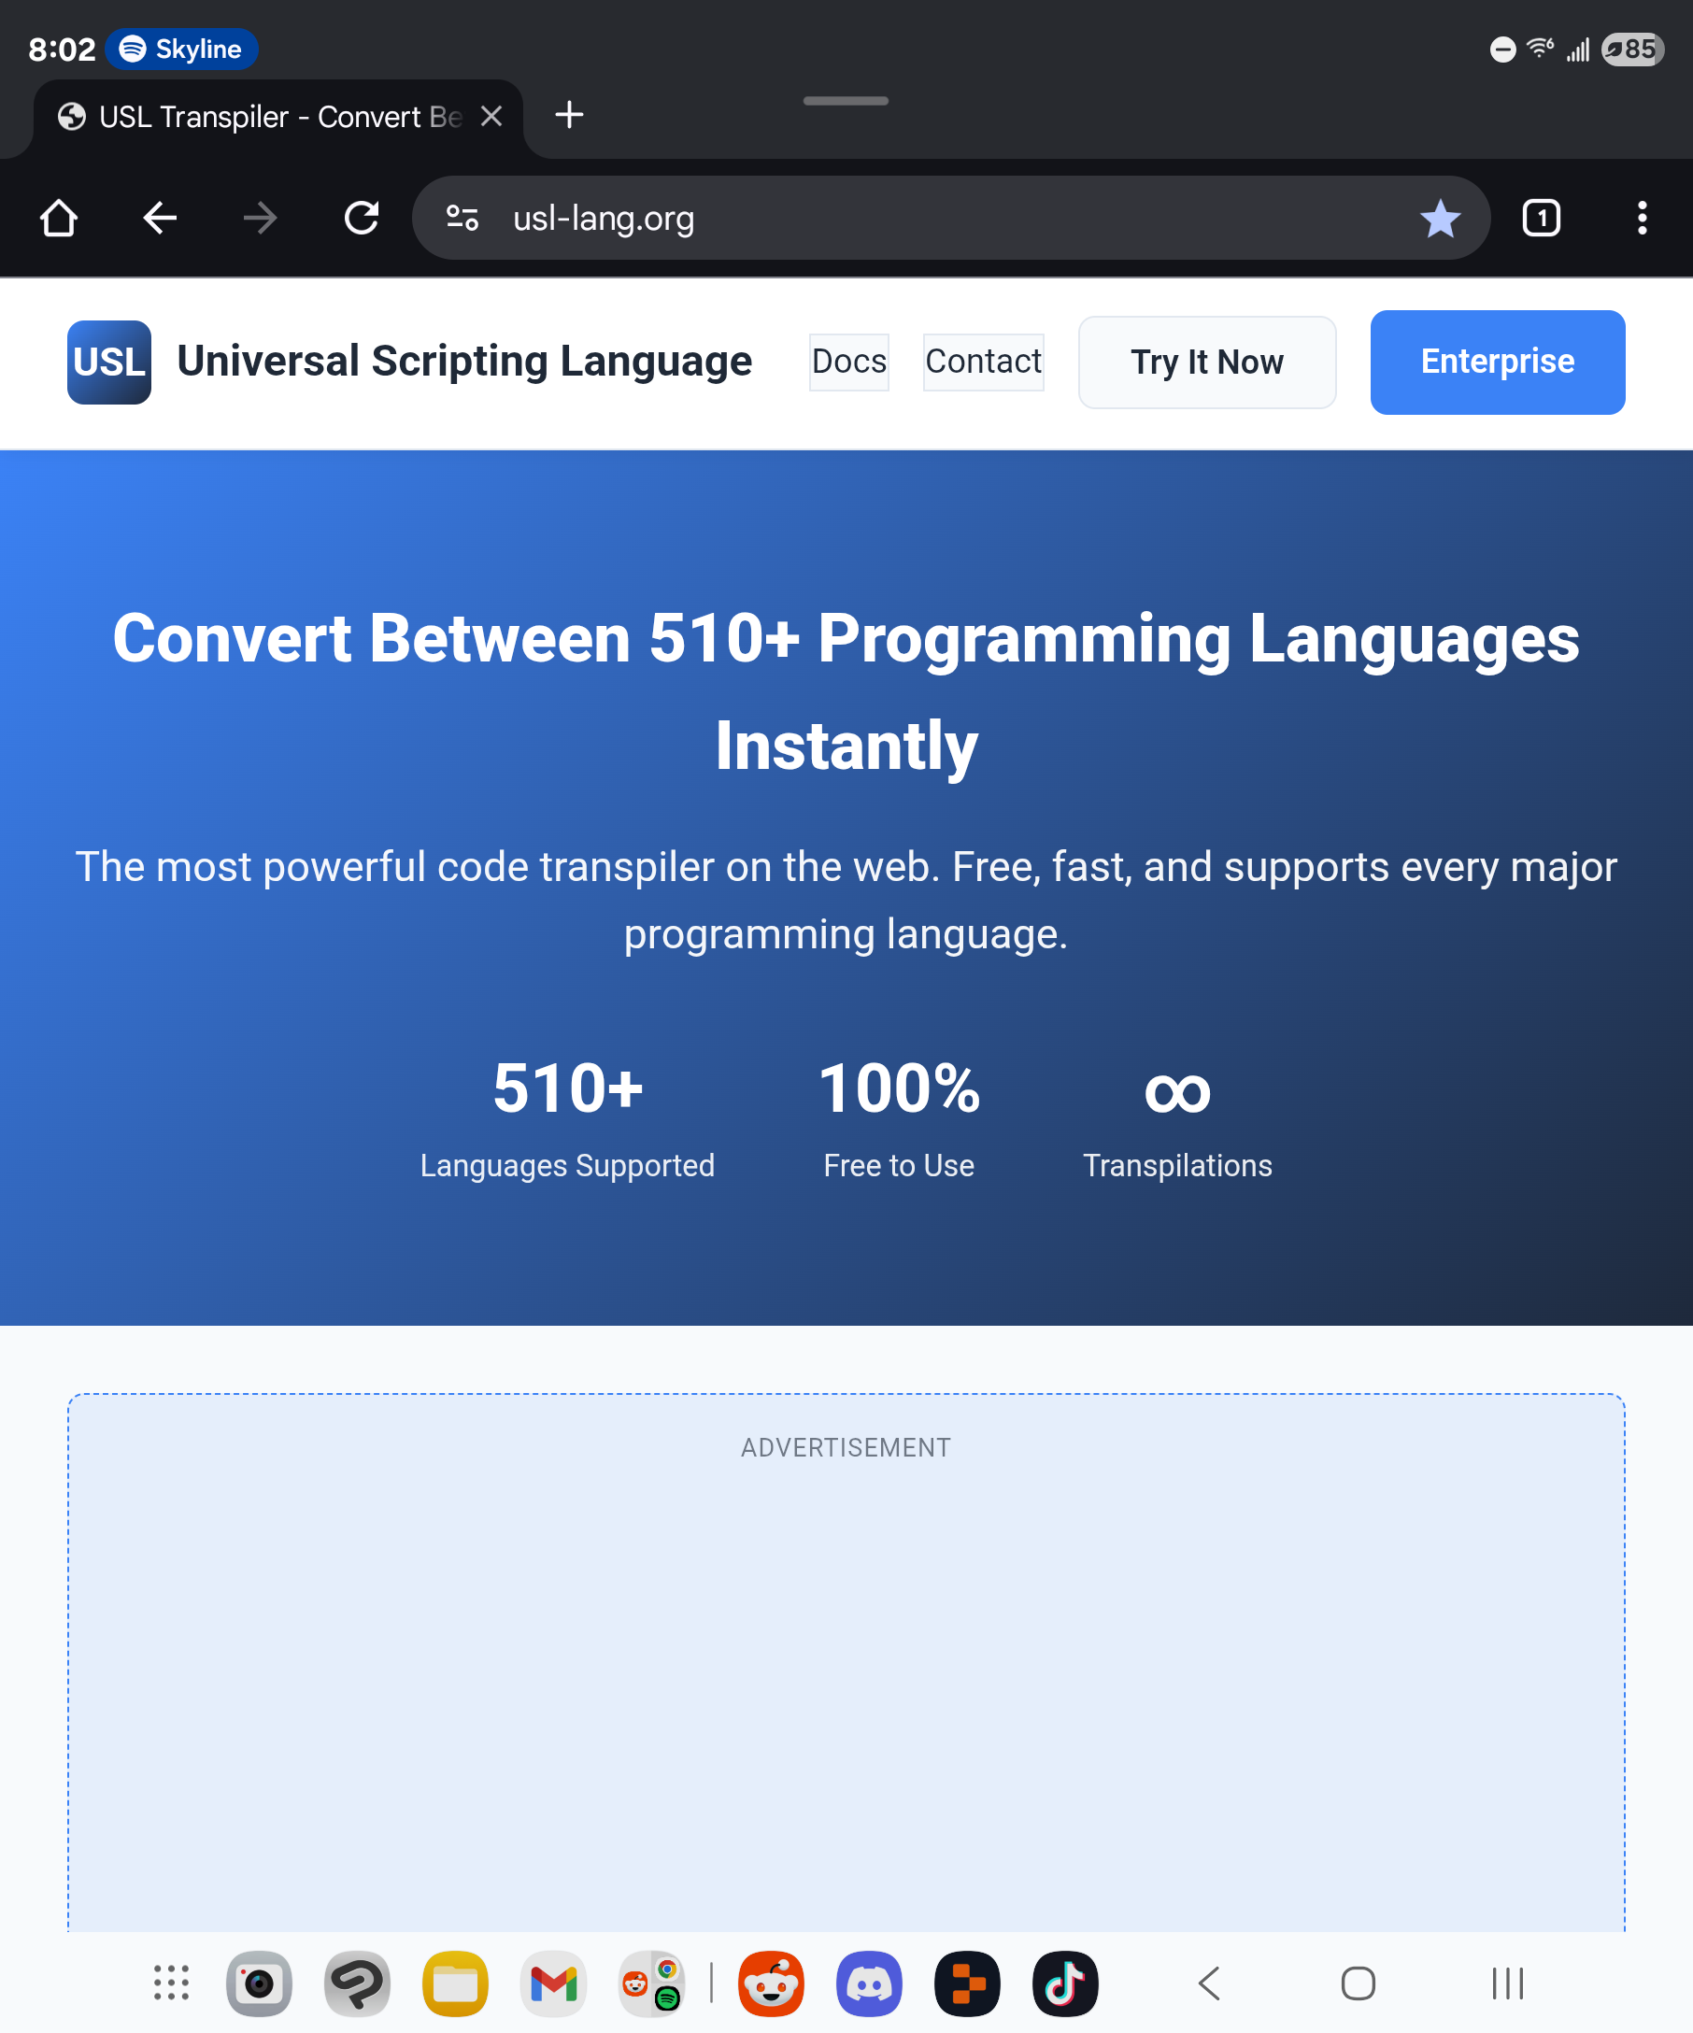This screenshot has width=1693, height=2033.
Task: Open the app drawer grid icon
Action: point(171,1983)
